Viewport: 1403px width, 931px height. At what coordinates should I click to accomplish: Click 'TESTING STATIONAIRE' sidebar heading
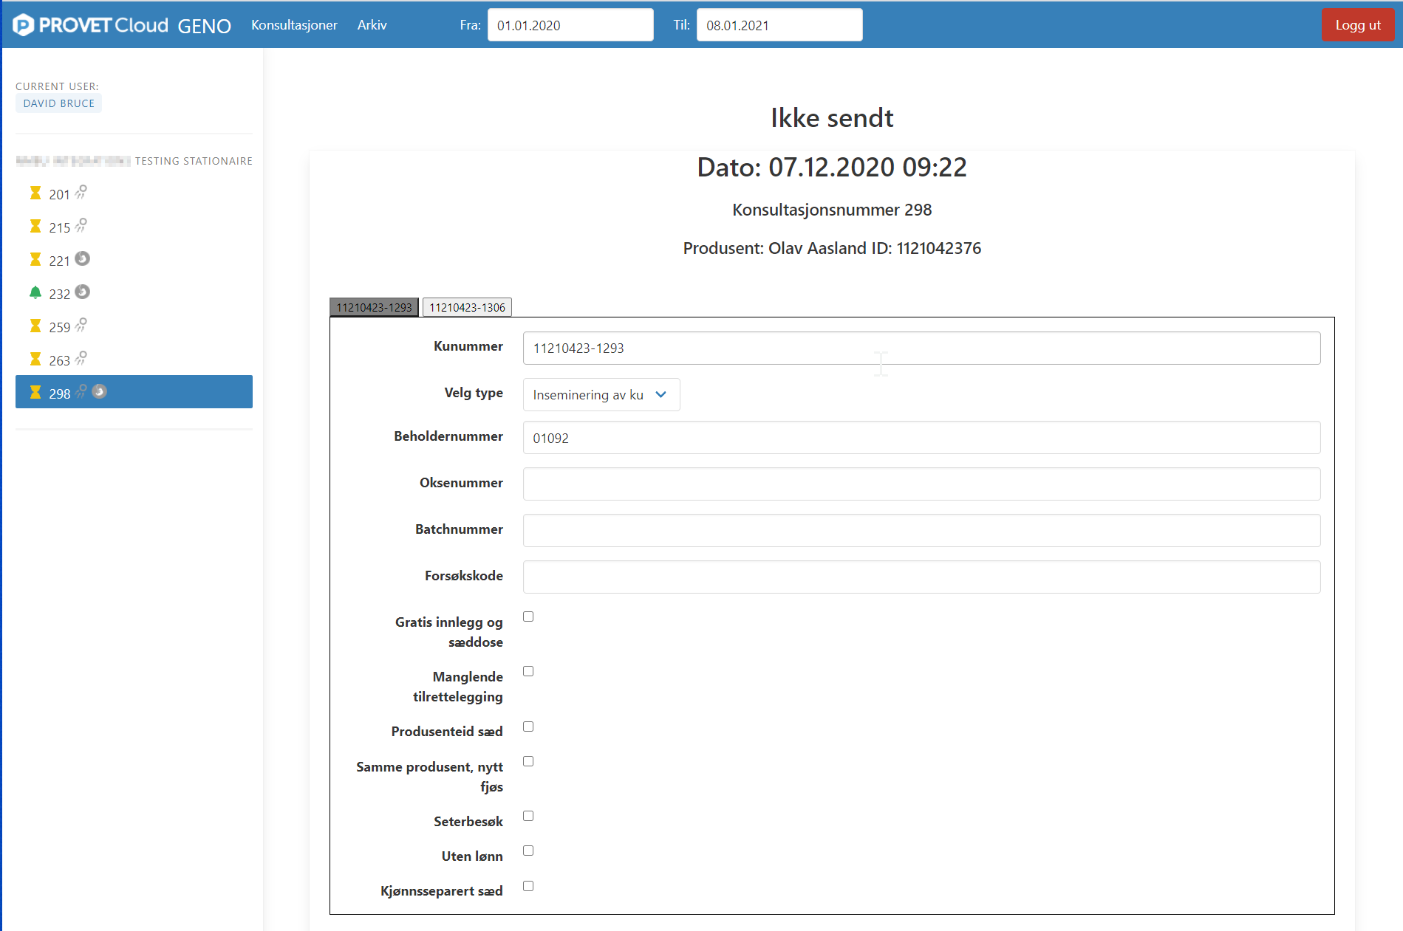[194, 161]
